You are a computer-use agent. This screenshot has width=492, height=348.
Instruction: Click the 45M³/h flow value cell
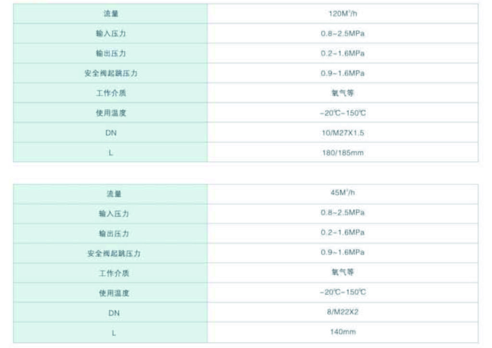coord(343,193)
